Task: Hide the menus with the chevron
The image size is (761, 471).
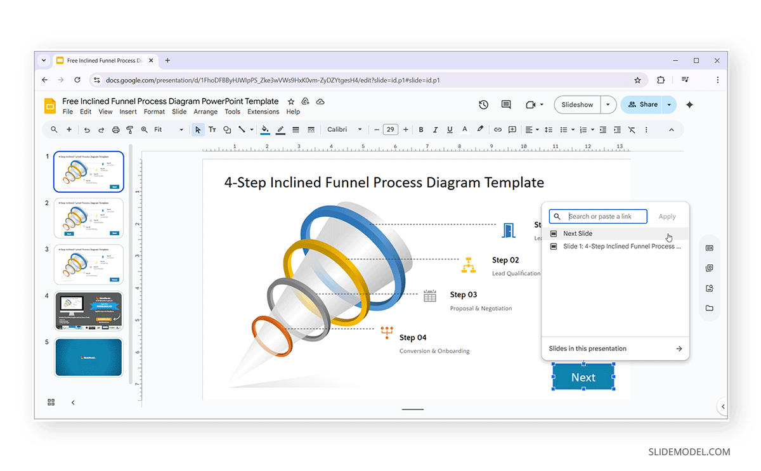Action: tap(672, 129)
